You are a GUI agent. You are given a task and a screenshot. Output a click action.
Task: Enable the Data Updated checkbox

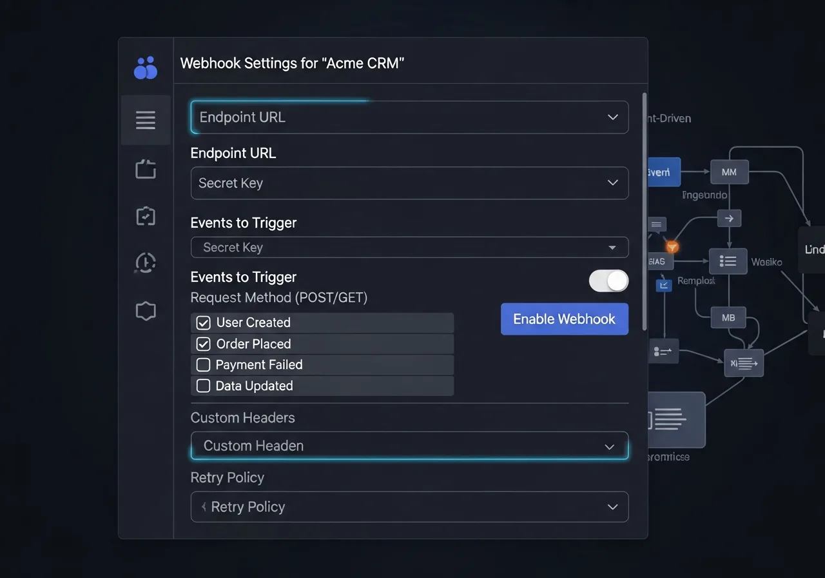click(204, 386)
